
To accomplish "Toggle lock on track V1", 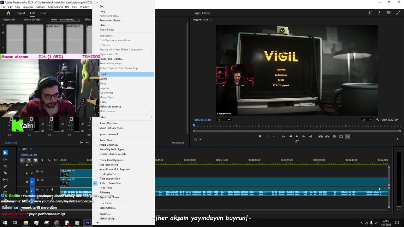I will tap(27, 182).
